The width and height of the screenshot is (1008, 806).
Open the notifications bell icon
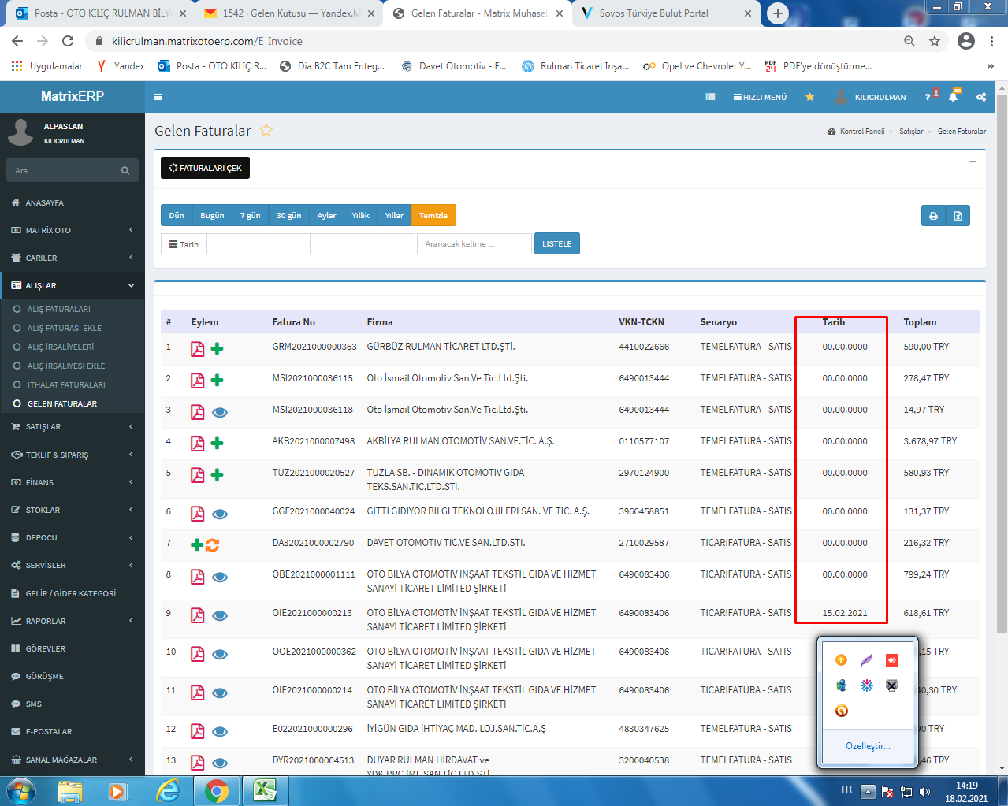tap(953, 97)
